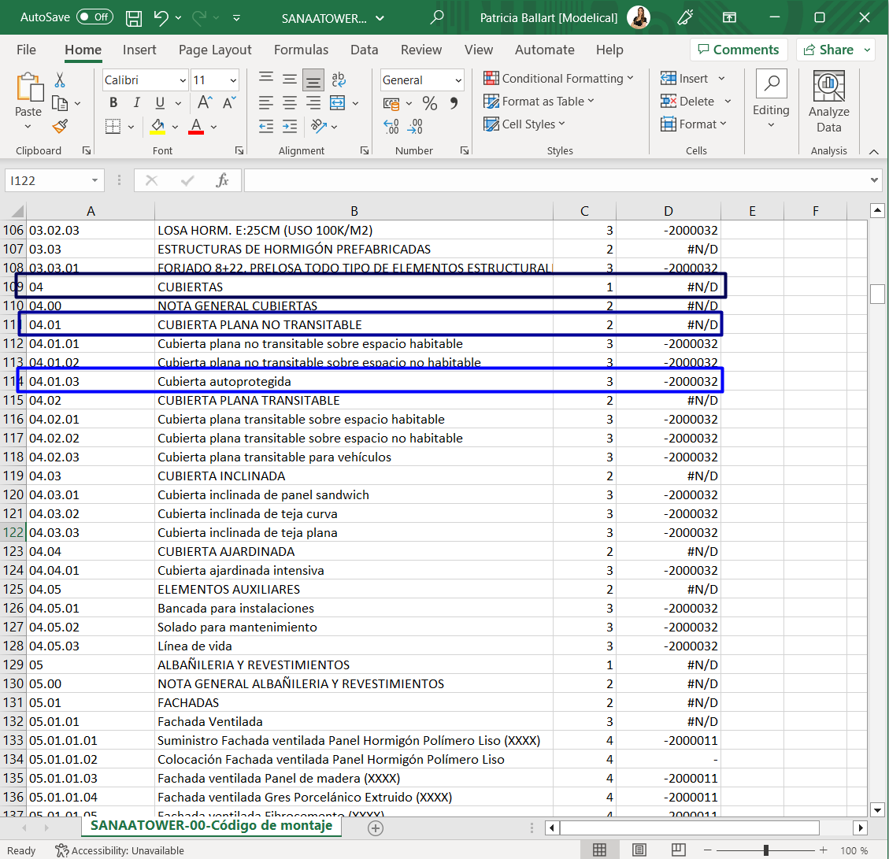Open the Name Box dropdown arrow
Image resolution: width=889 pixels, height=859 pixels.
[x=94, y=180]
